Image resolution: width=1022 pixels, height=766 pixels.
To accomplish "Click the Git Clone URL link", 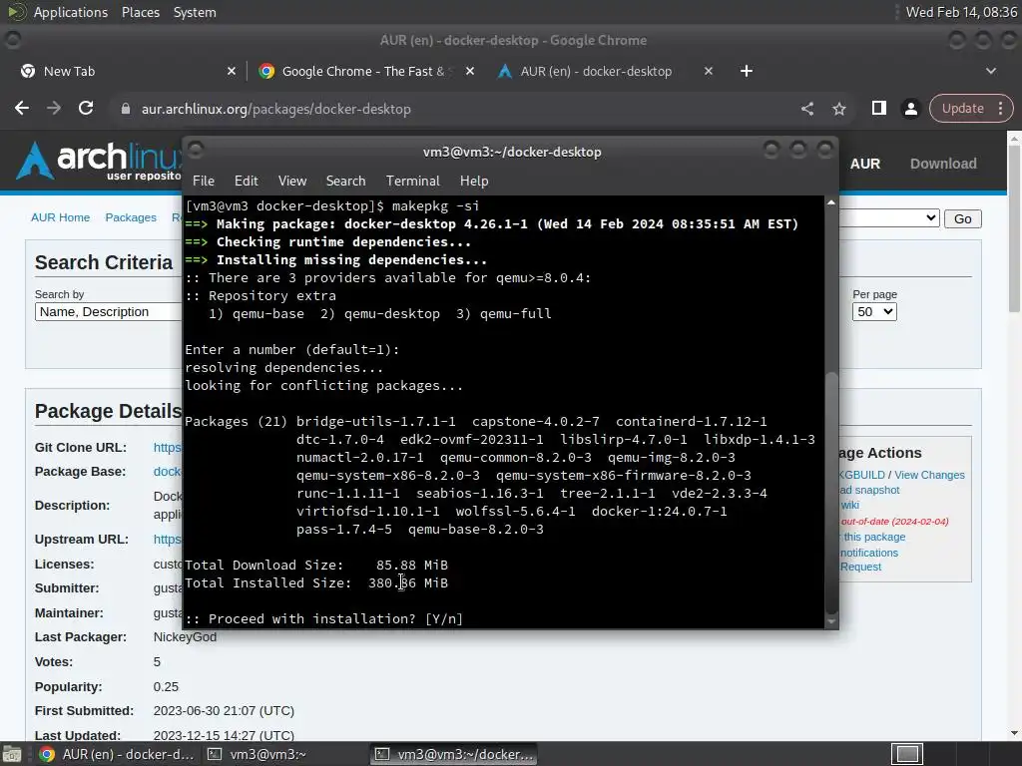I will point(168,447).
